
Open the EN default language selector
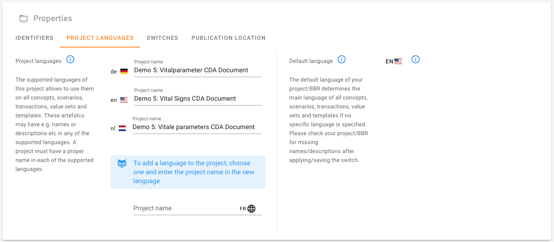(x=394, y=61)
